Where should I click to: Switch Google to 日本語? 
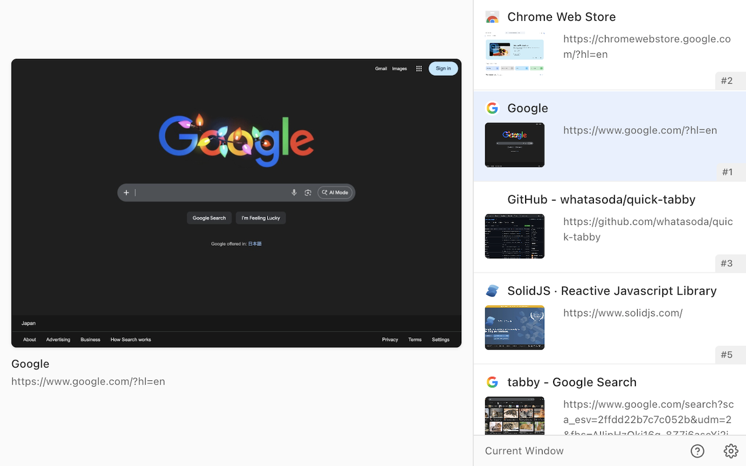tap(254, 243)
